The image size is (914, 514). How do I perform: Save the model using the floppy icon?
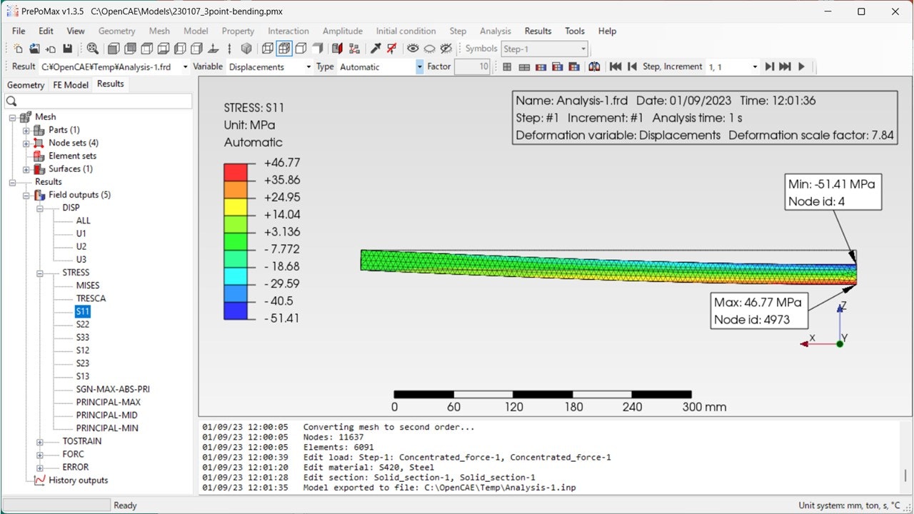[x=67, y=49]
